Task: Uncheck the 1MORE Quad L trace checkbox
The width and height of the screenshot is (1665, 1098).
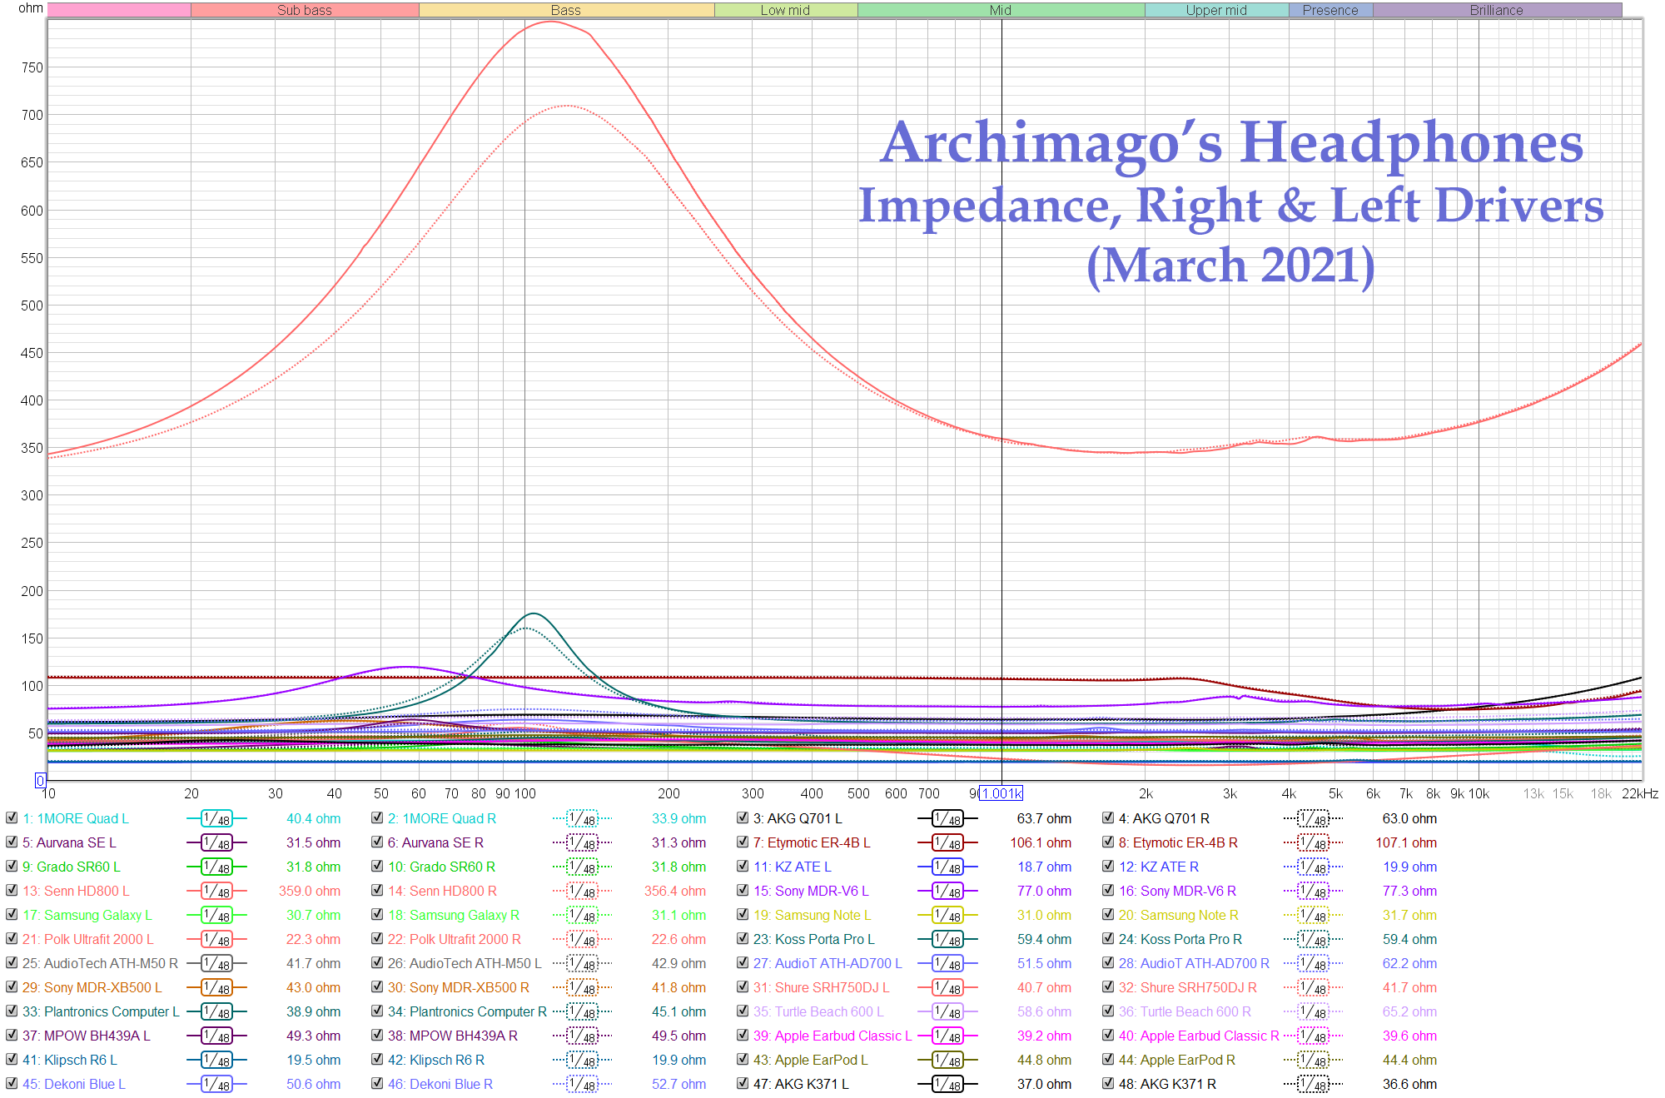Action: pyautogui.click(x=12, y=818)
